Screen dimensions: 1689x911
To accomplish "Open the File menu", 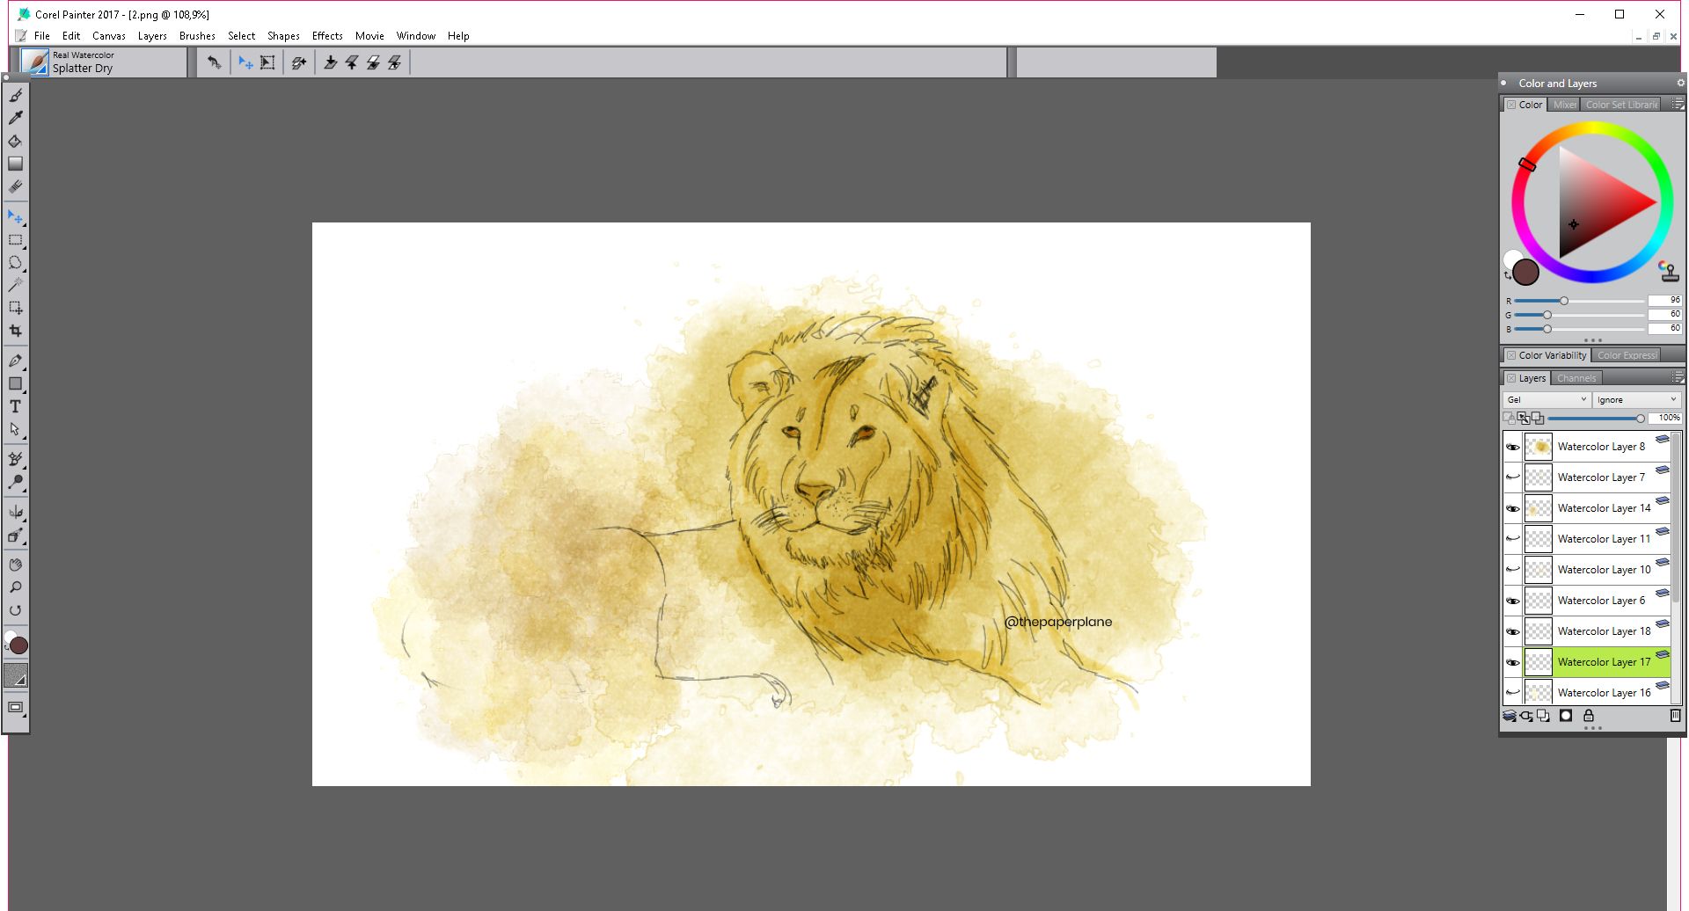I will [x=42, y=36].
